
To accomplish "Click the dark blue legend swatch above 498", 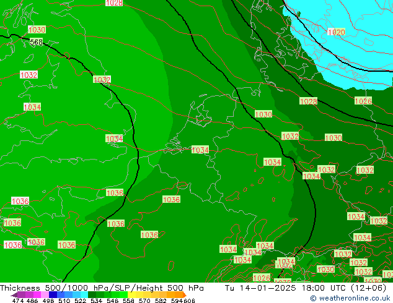I will pos(53,295).
